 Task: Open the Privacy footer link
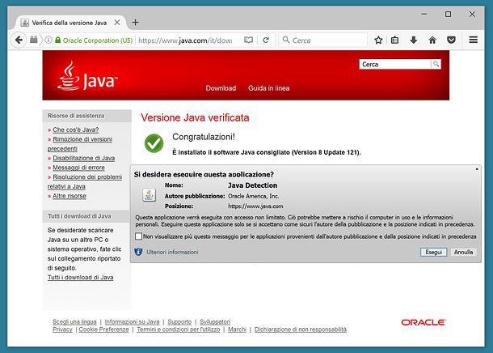(62, 330)
